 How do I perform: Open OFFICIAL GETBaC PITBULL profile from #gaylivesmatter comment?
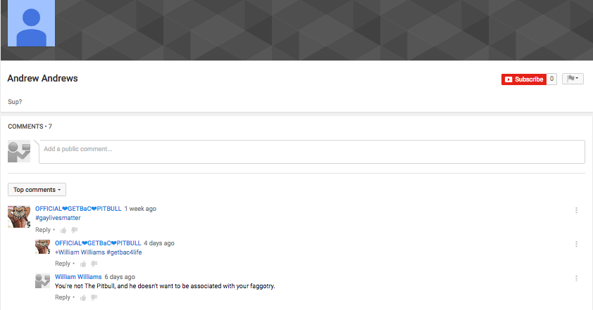(78, 209)
